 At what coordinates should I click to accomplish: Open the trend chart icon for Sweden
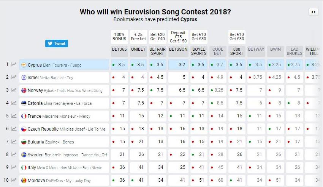14,154
